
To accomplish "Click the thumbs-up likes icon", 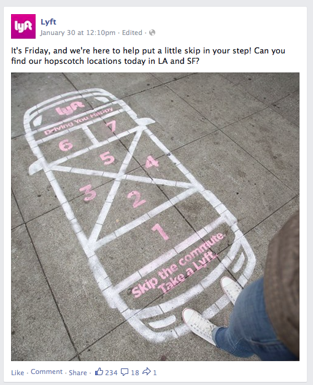I will pos(99,371).
